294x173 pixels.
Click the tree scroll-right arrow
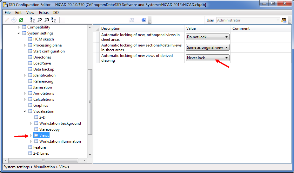(x=84, y=160)
